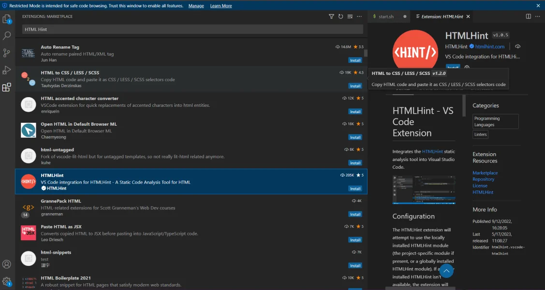The image size is (545, 290).
Task: Open the Explorer view in activity bar
Action: (7, 19)
